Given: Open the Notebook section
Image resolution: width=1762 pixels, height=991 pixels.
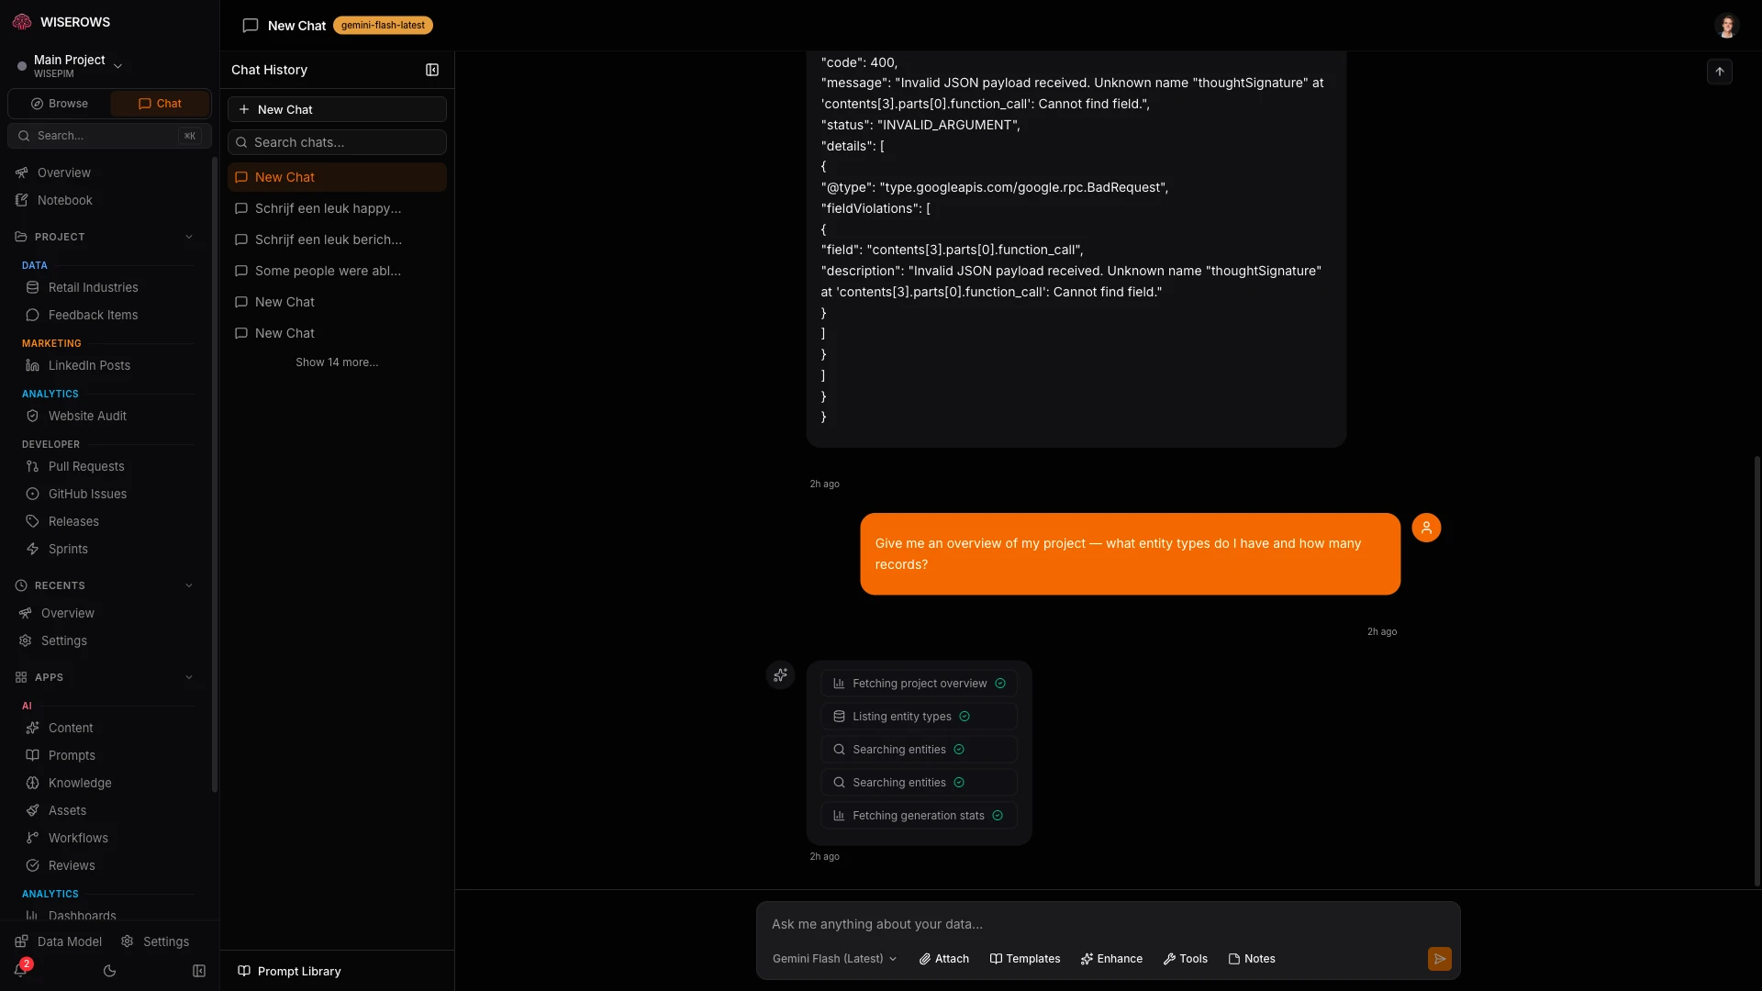Looking at the screenshot, I should (x=65, y=200).
